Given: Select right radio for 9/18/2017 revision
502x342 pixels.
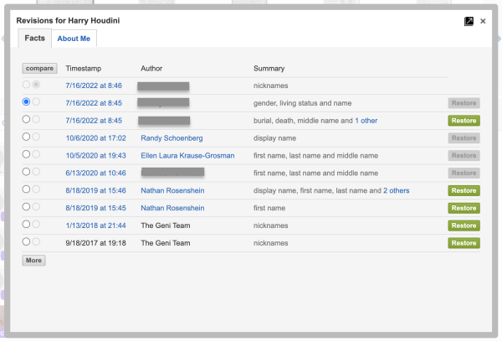Looking at the screenshot, I should pyautogui.click(x=36, y=241).
